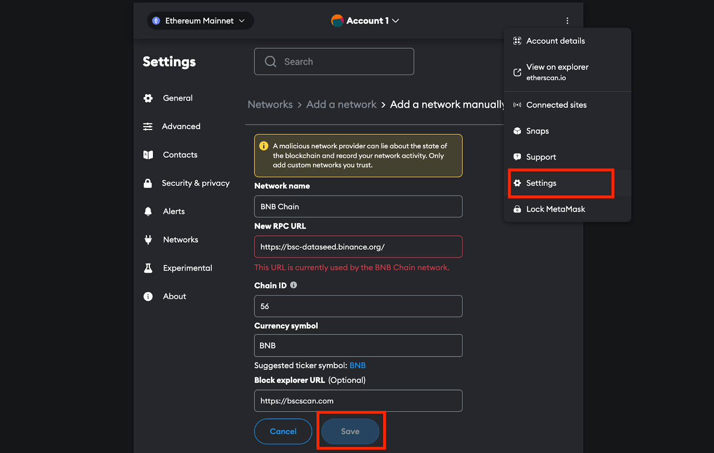Click the suggested BNB ticker link

coord(357,366)
